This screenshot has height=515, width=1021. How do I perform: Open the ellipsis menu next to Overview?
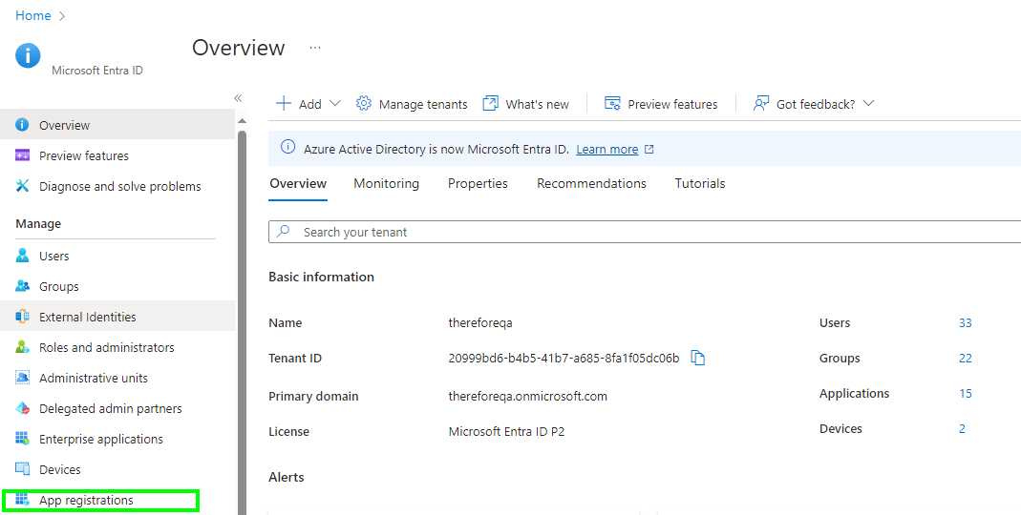pos(315,48)
